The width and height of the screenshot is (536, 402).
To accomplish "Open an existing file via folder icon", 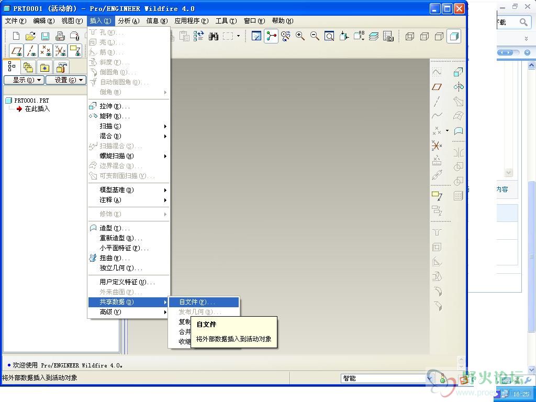I will [31, 36].
